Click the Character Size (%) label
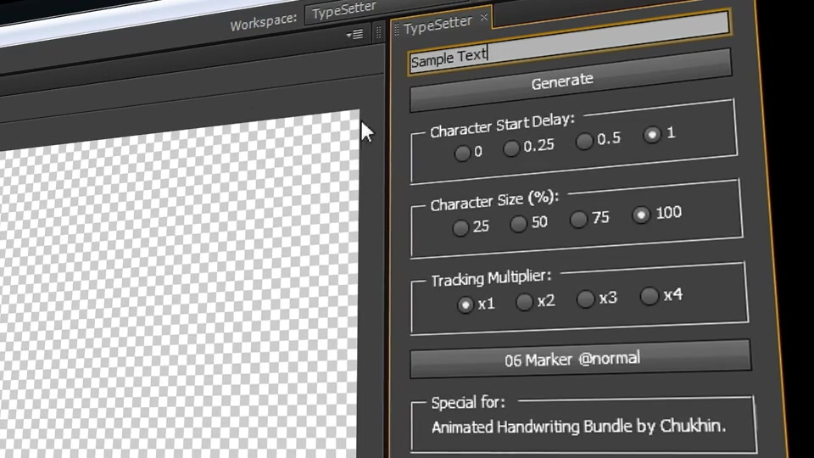This screenshot has height=458, width=814. click(x=494, y=200)
